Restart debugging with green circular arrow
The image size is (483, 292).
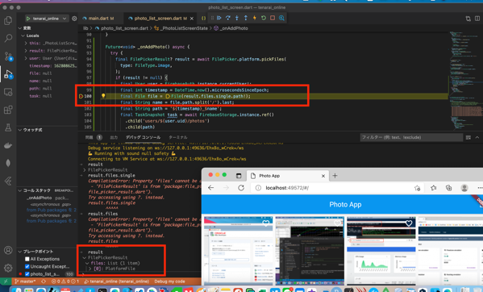click(x=264, y=18)
